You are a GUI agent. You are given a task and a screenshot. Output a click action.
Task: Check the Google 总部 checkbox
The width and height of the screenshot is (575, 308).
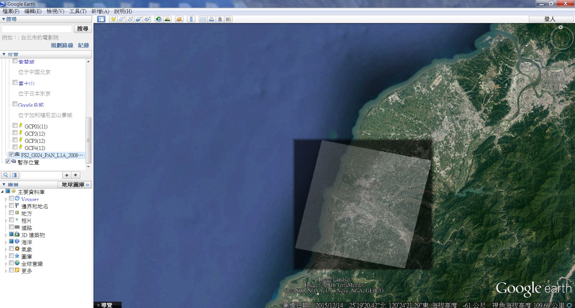coord(15,104)
